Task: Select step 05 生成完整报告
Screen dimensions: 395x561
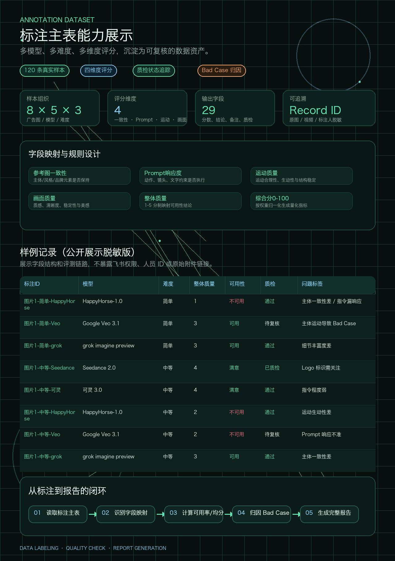Action: point(330,514)
